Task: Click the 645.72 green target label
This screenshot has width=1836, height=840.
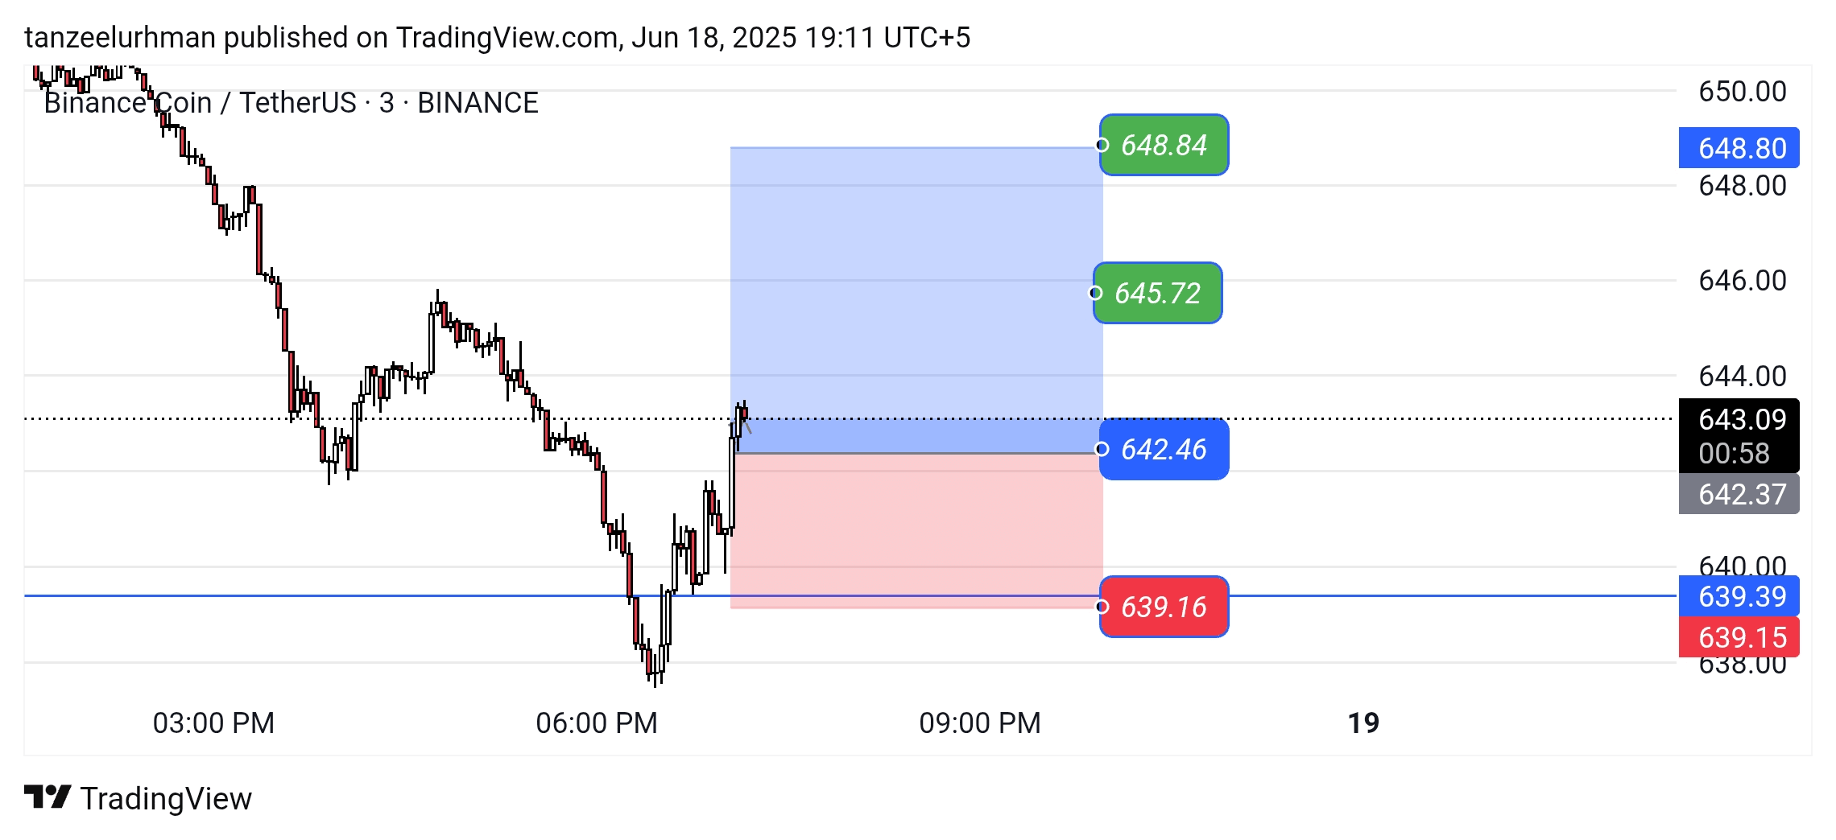Action: coord(1158,294)
